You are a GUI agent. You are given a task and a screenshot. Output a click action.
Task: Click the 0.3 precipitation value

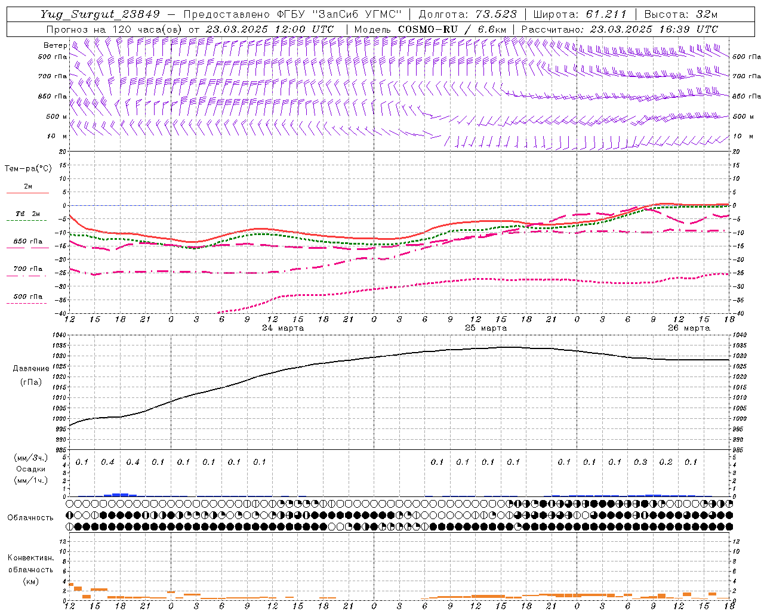[x=640, y=462]
